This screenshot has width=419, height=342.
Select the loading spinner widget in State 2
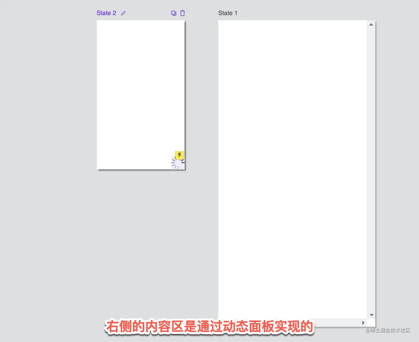pyautogui.click(x=178, y=163)
